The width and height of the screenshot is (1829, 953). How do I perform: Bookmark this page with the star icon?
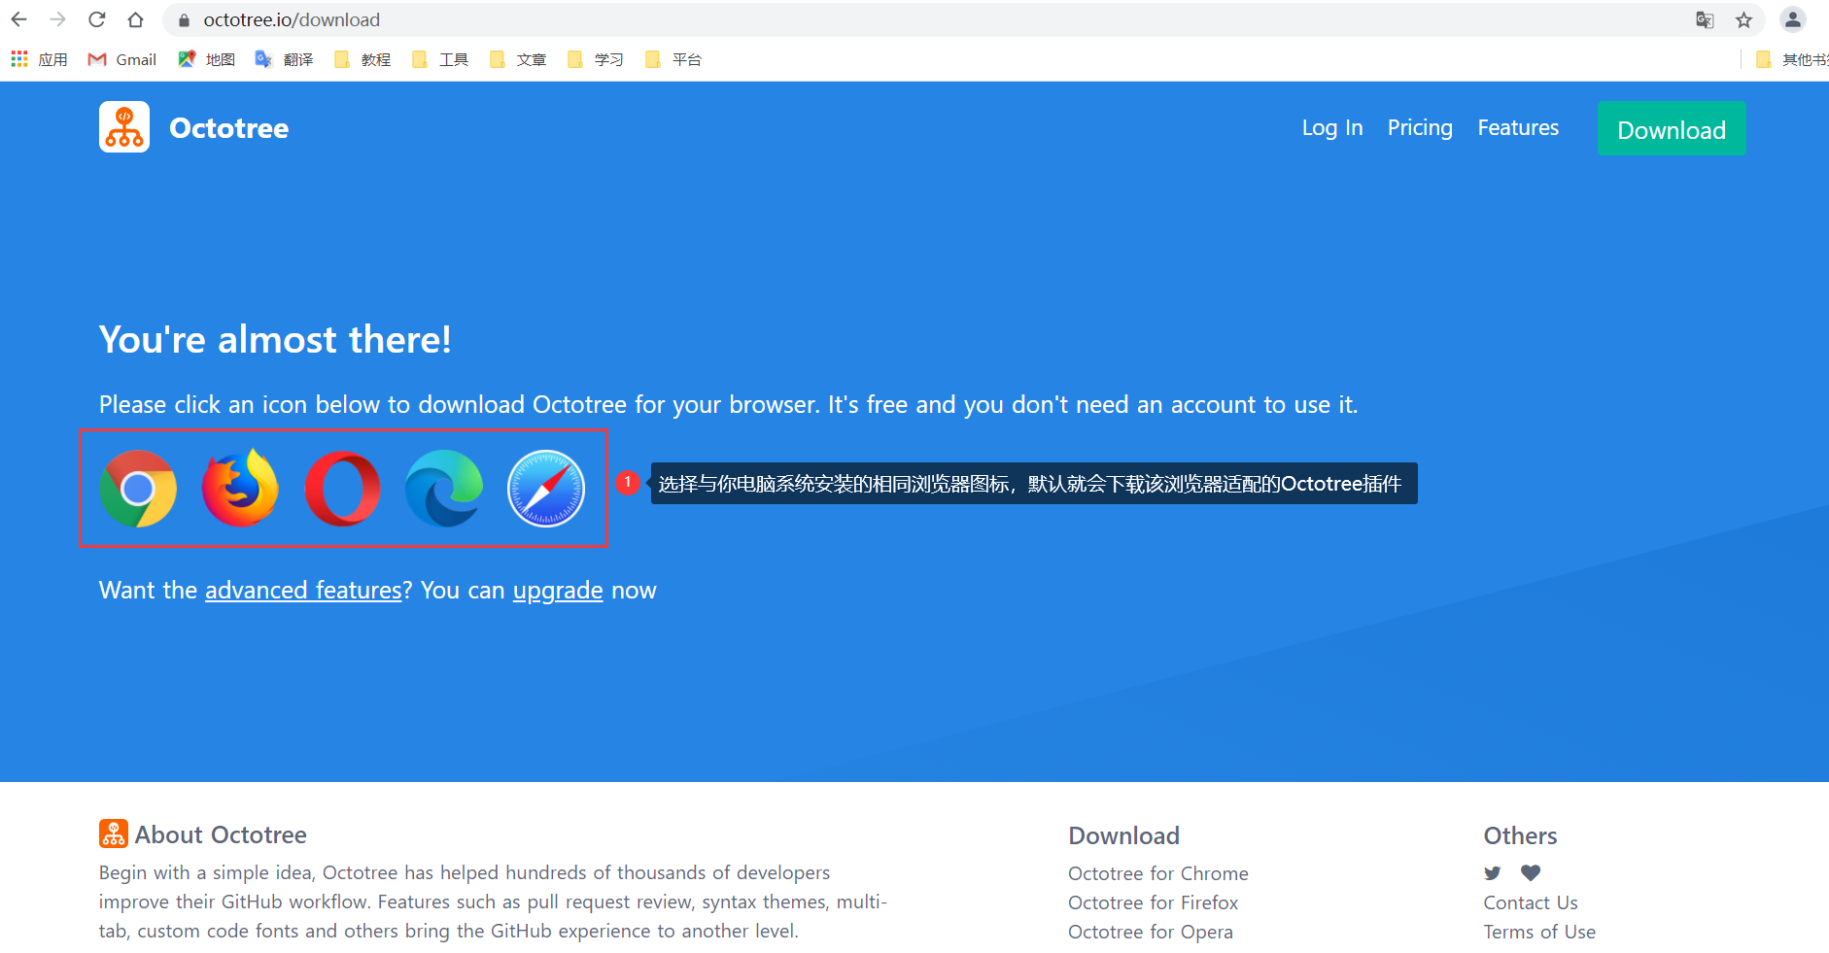click(x=1744, y=19)
